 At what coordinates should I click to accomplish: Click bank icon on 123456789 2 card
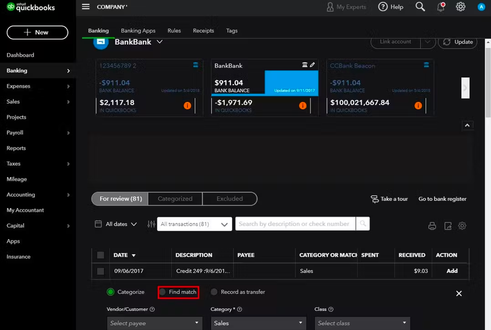pos(196,65)
